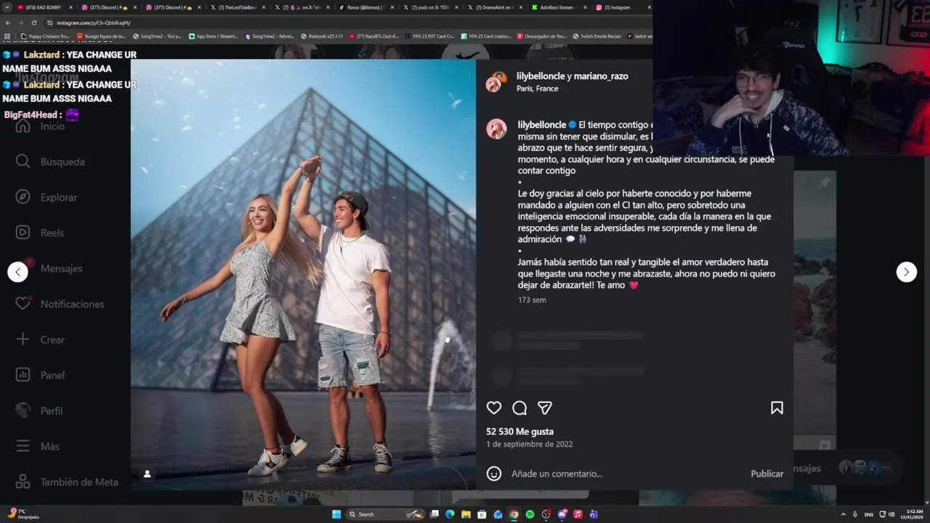Switch to TheLastToInBen X tab
The height and width of the screenshot is (523, 930).
point(238,7)
